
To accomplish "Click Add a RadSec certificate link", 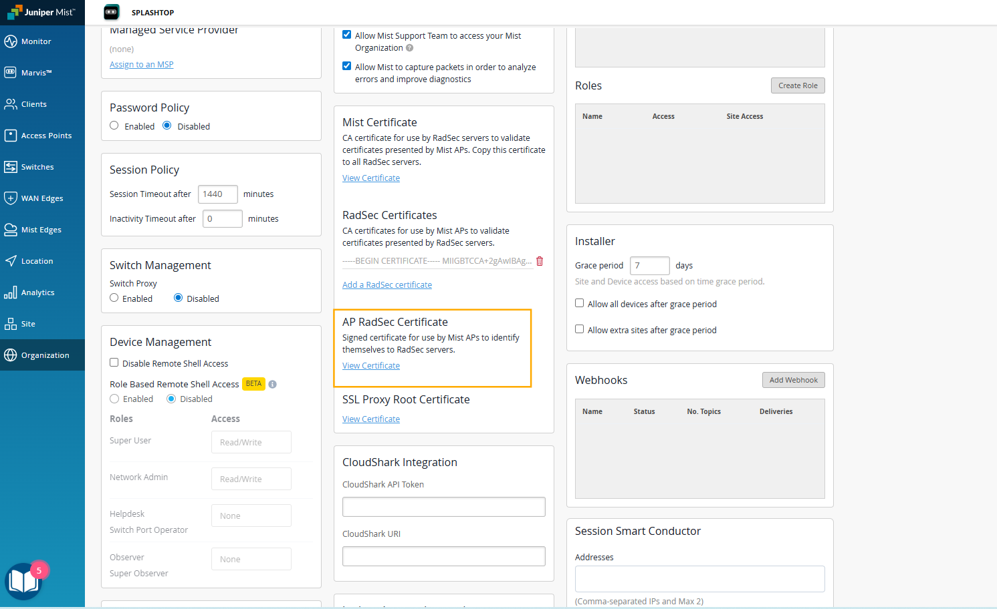I will (x=387, y=285).
